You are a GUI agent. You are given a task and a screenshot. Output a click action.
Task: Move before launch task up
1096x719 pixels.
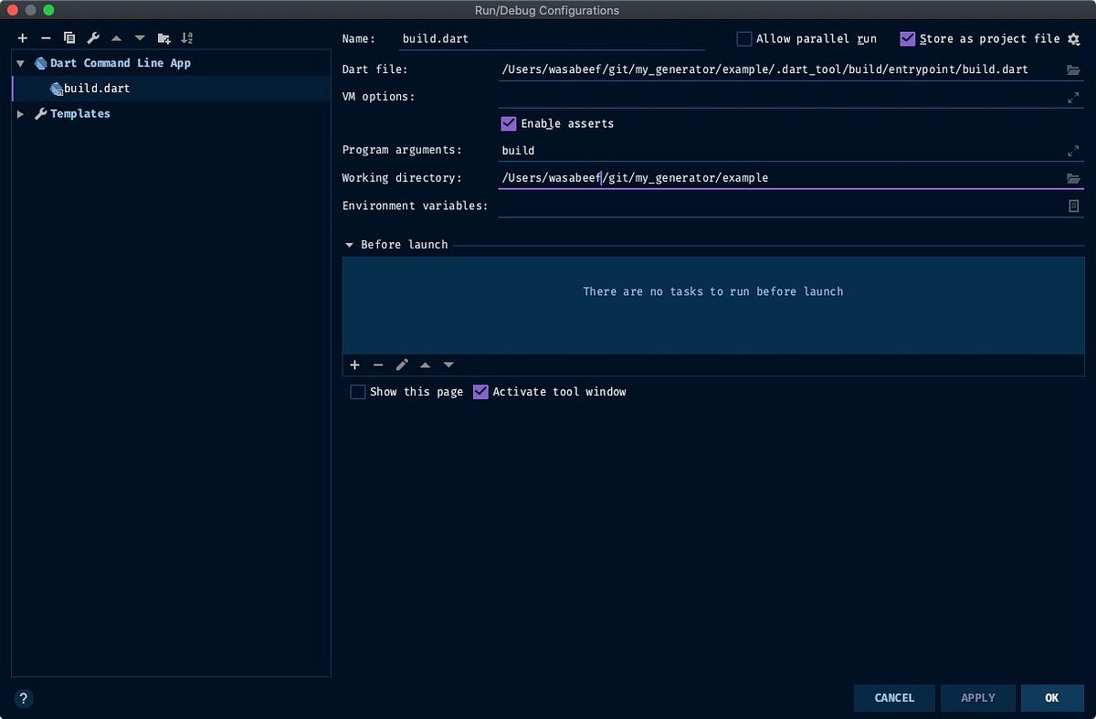tap(425, 365)
